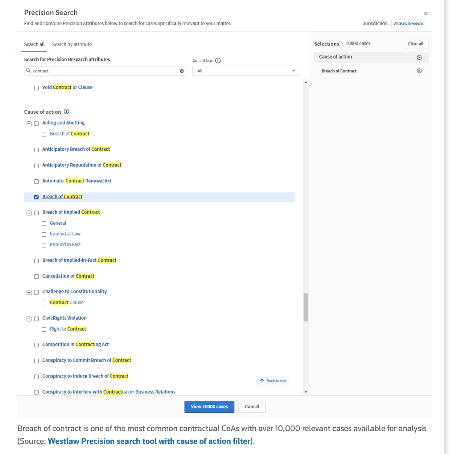
Task: Remove Cause of action selection group
Action: point(419,57)
